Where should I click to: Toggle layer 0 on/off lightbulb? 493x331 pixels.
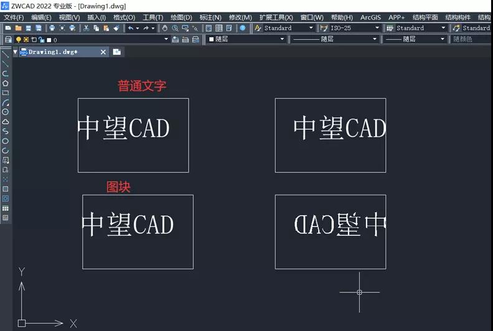pyautogui.click(x=19, y=40)
